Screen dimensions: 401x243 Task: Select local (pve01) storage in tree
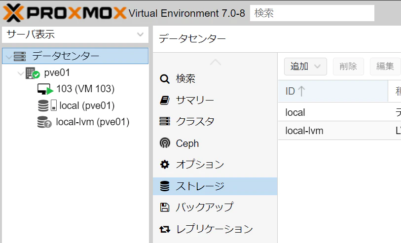coord(87,105)
